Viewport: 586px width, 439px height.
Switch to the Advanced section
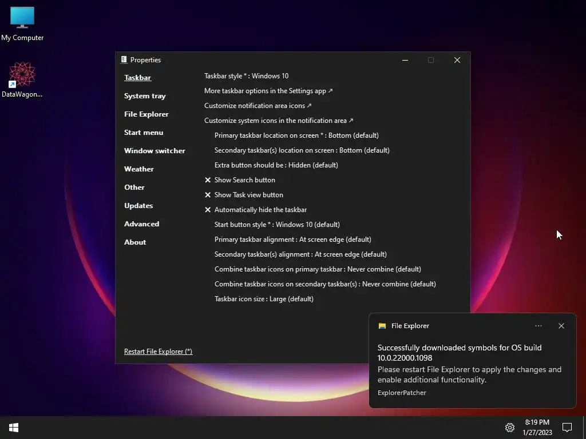(x=142, y=224)
